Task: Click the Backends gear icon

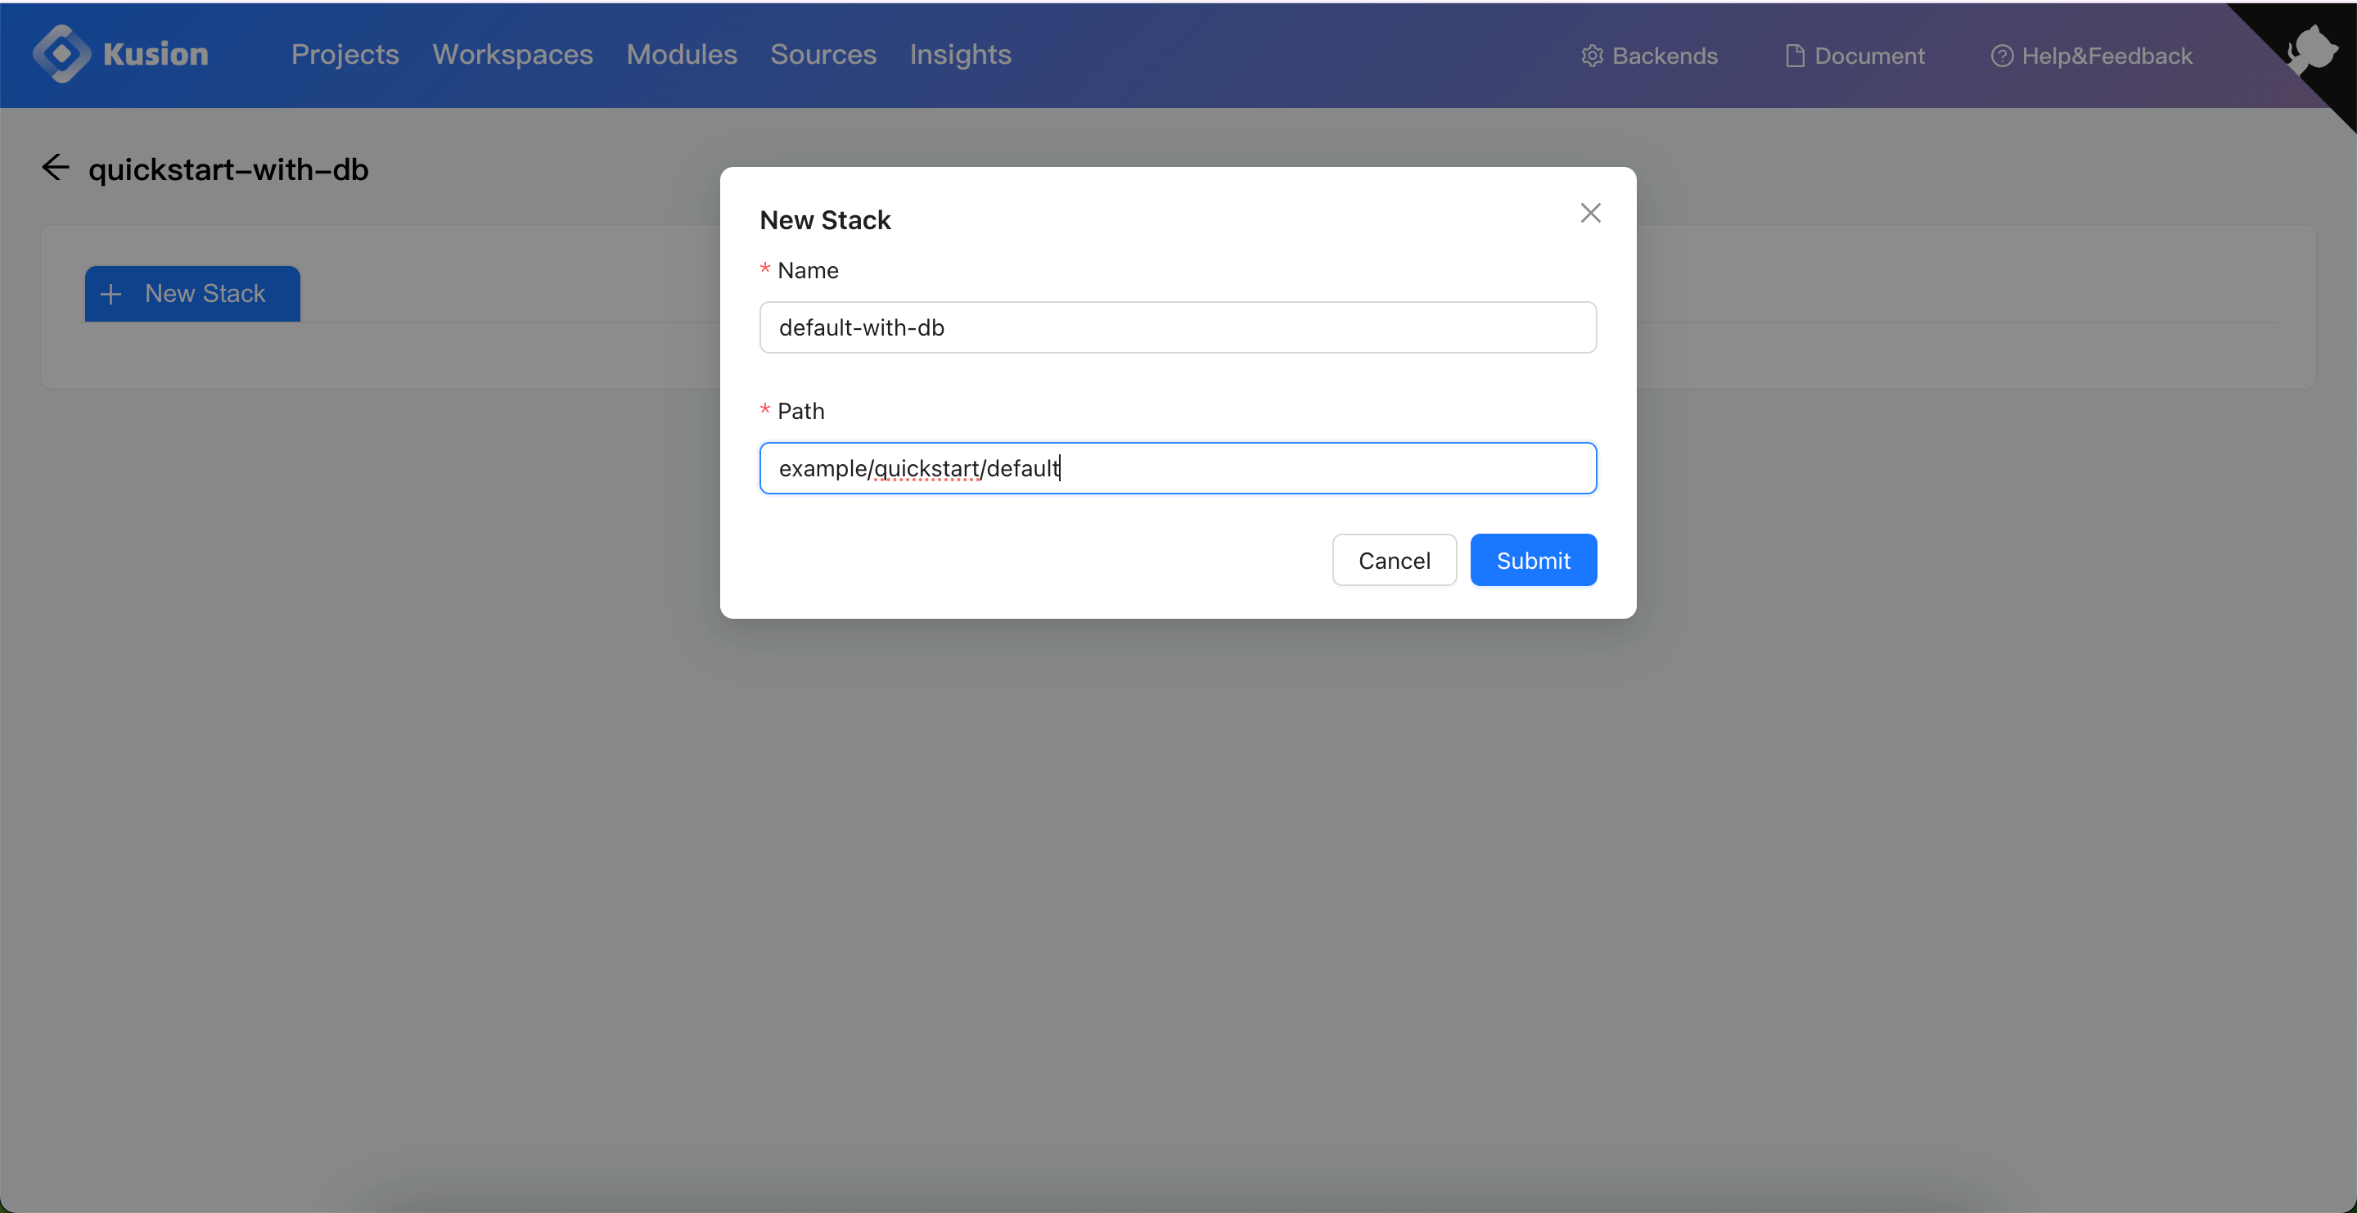Action: click(1592, 56)
